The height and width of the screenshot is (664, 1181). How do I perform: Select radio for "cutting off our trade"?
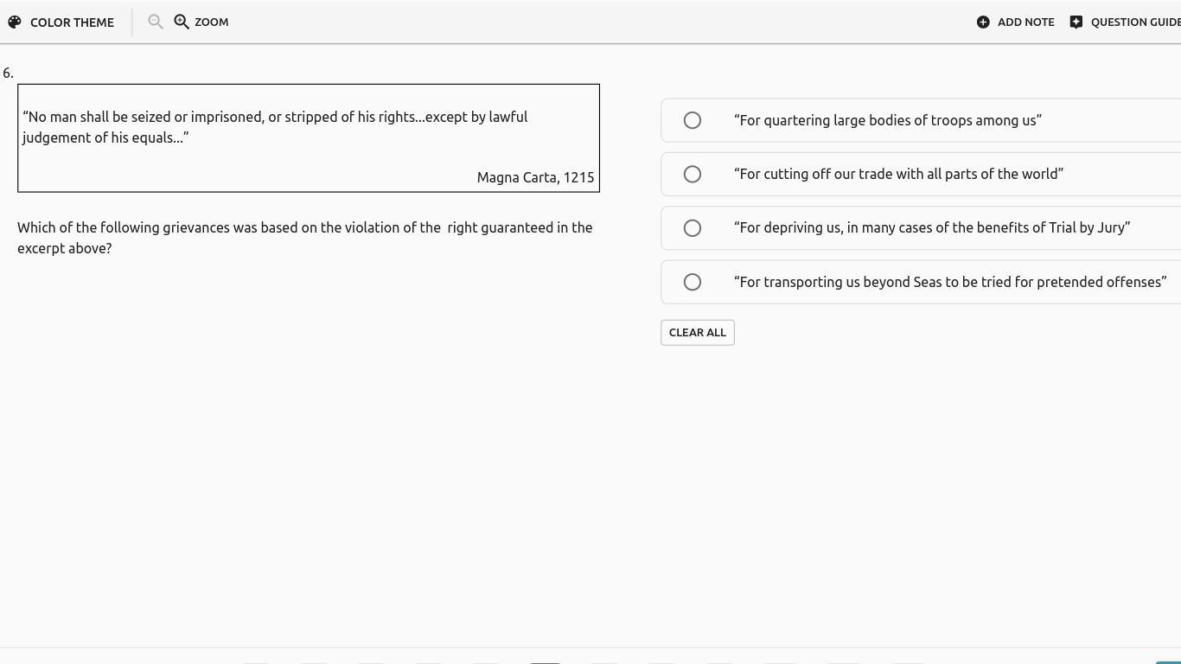tap(693, 175)
